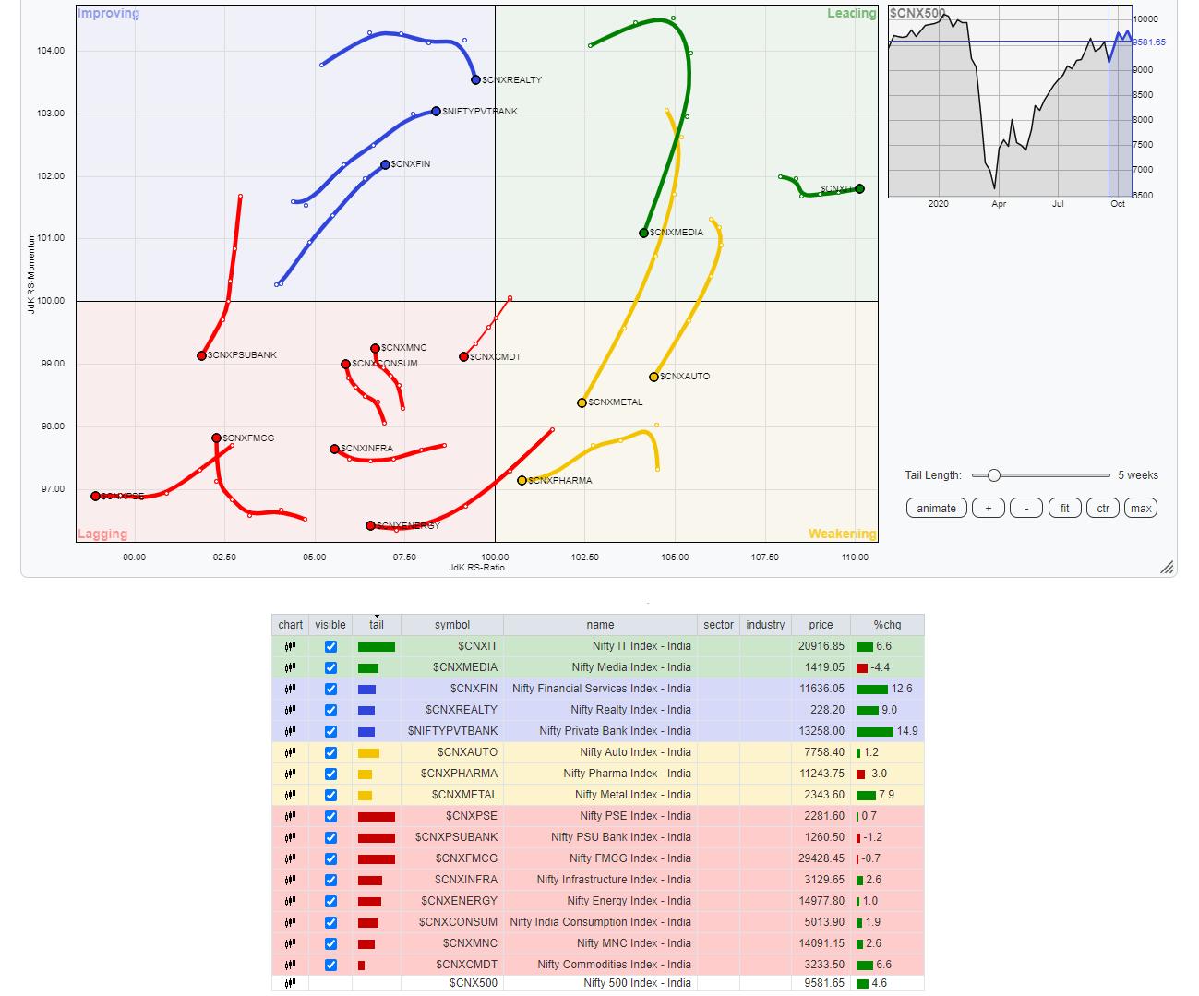The width and height of the screenshot is (1199, 996).
Task: Sort table by %chg column header
Action: 886,625
